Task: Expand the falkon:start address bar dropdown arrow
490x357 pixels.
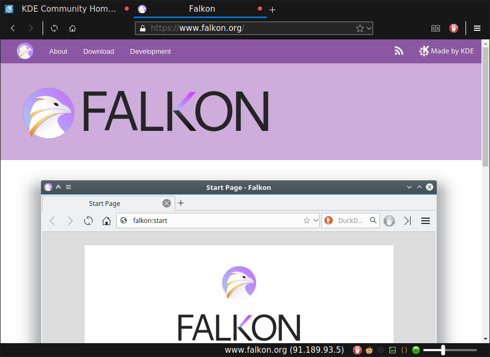Action: 316,221
